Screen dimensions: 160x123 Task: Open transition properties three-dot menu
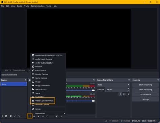pyautogui.click(x=128, y=94)
